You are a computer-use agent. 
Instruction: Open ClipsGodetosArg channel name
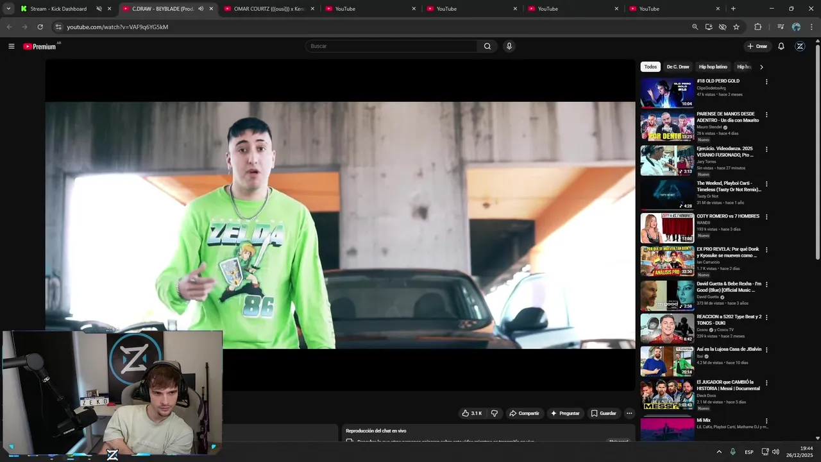[x=711, y=88]
